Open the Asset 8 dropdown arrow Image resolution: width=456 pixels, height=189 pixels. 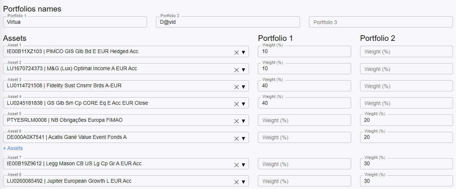tap(243, 182)
